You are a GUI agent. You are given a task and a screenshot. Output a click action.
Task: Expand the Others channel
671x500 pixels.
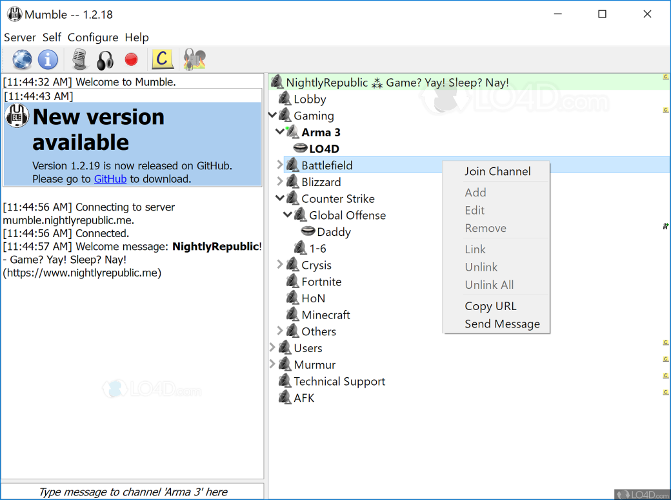(280, 331)
